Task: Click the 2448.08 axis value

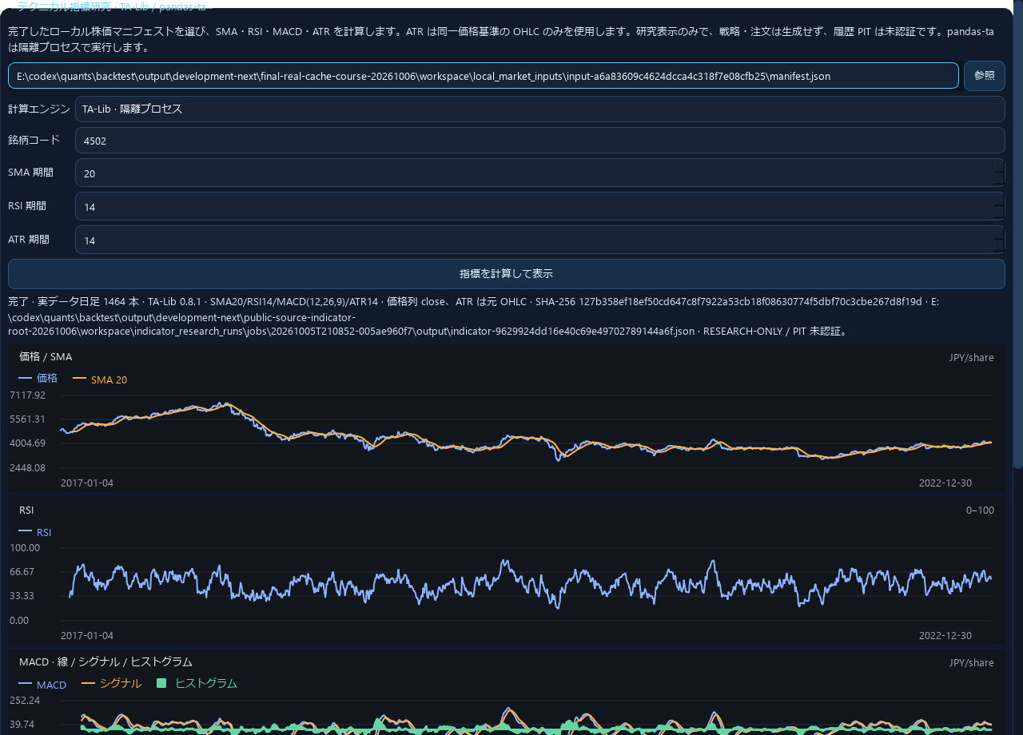Action: (28, 467)
